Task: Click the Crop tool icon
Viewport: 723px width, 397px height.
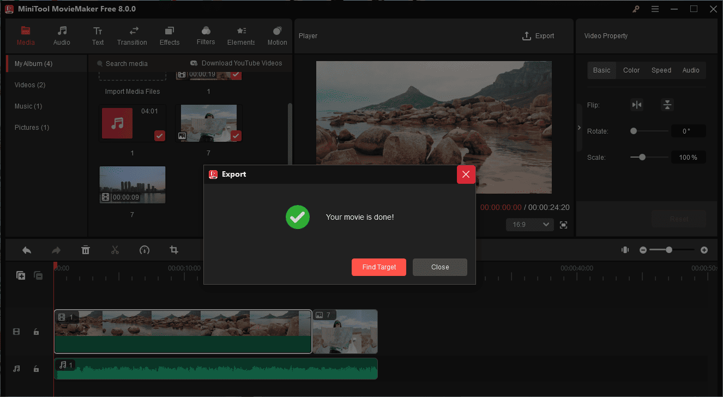Action: 174,250
